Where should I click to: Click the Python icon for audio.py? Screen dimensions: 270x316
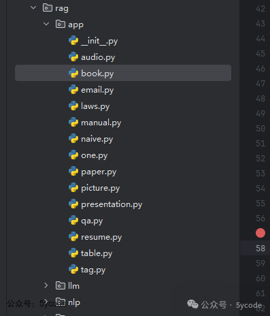point(73,57)
